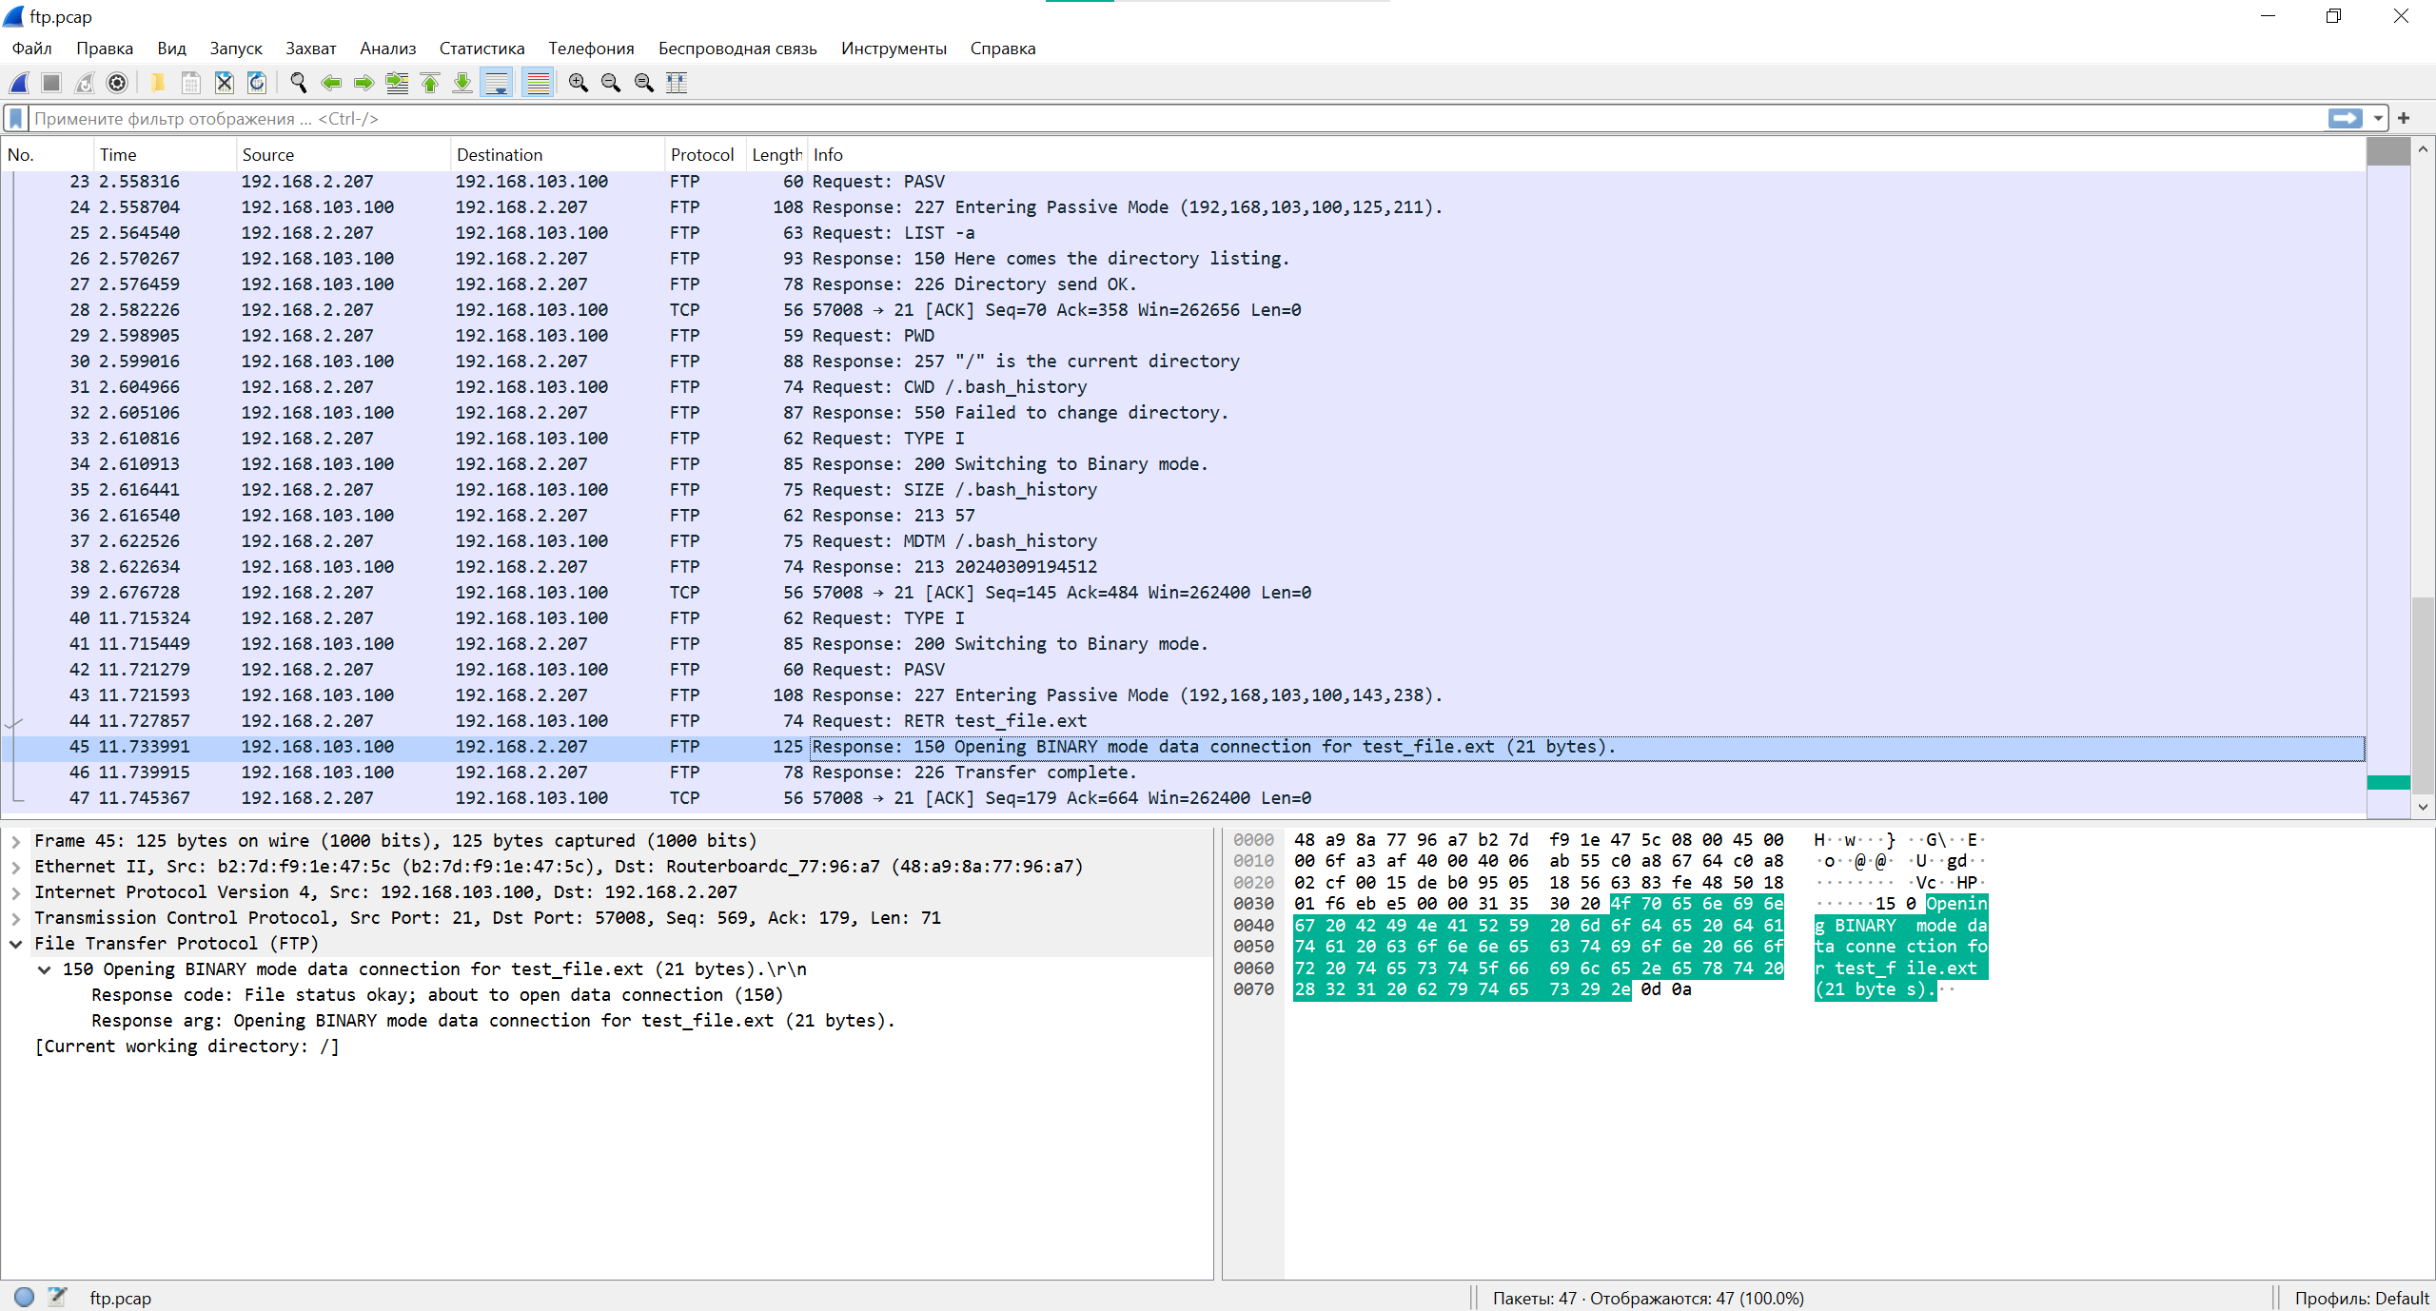This screenshot has height=1311, width=2436.
Task: Click the find packet magnifier icon
Action: tap(298, 83)
